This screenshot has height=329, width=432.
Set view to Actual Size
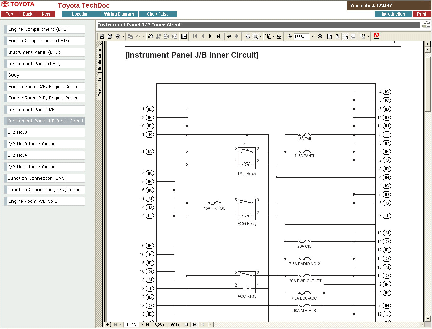point(329,36)
